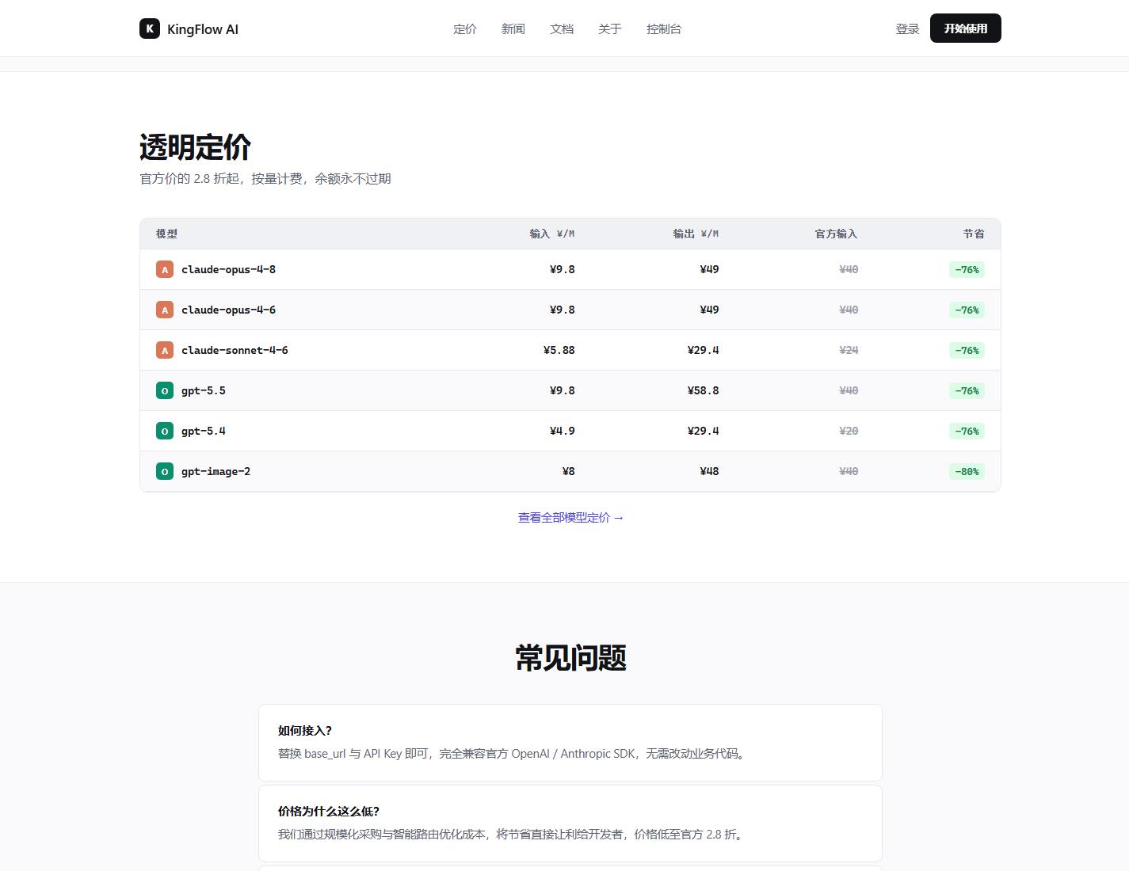Click the 官方输入 column header
Image resolution: width=1129 pixels, height=871 pixels.
[836, 234]
